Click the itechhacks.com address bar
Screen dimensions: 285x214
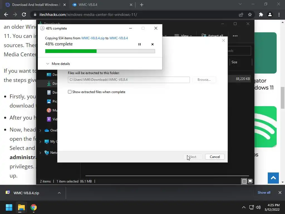pyautogui.click(x=134, y=14)
